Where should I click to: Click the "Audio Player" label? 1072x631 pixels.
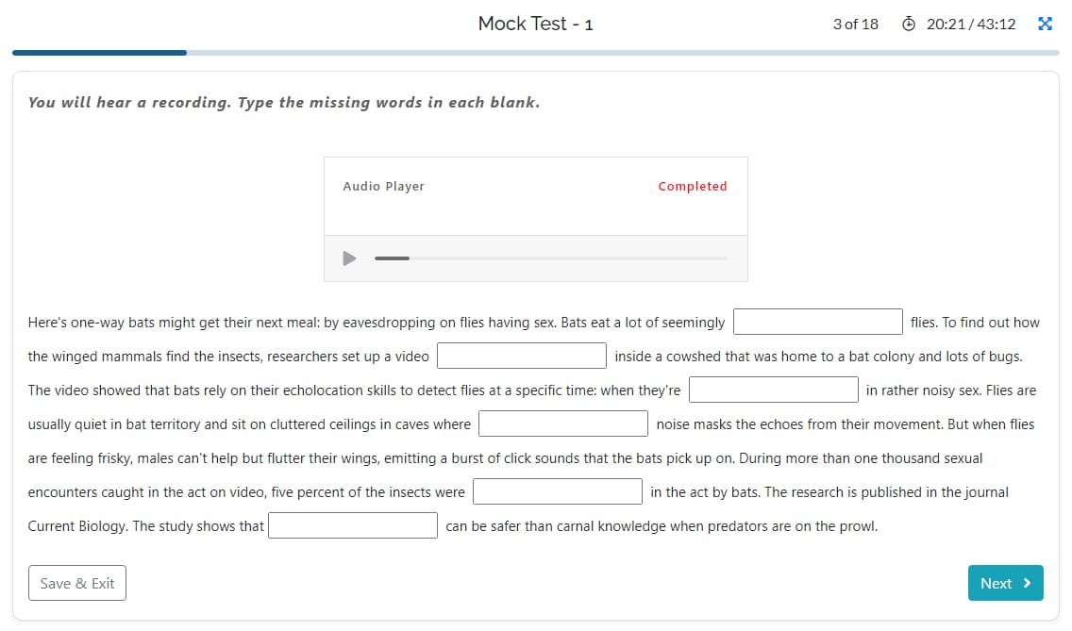coord(383,187)
